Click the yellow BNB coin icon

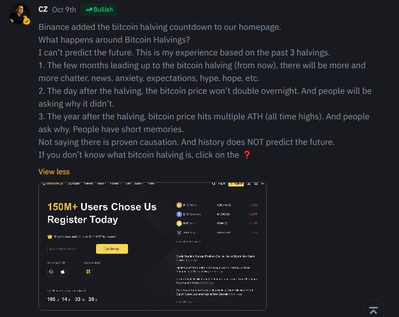tap(179, 223)
